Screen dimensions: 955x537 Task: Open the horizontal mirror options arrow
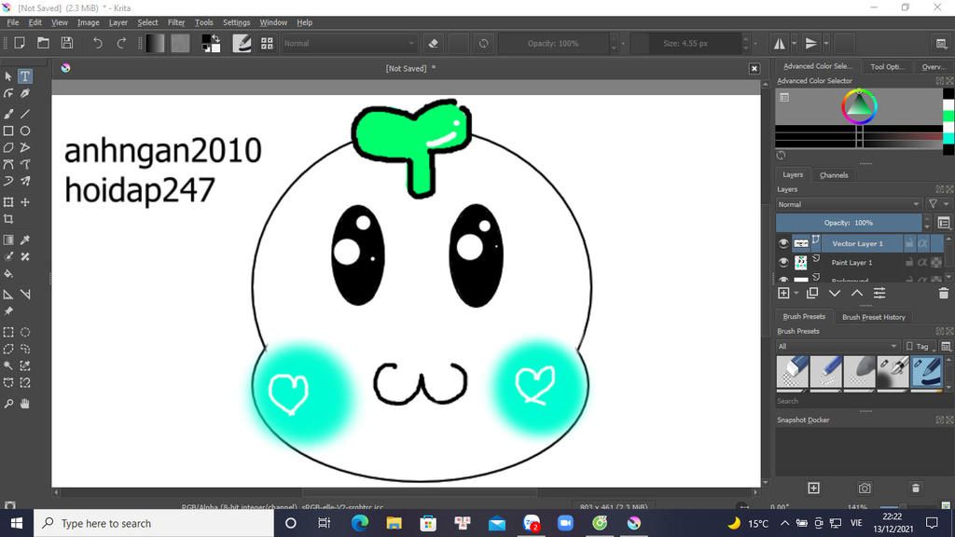pyautogui.click(x=794, y=43)
